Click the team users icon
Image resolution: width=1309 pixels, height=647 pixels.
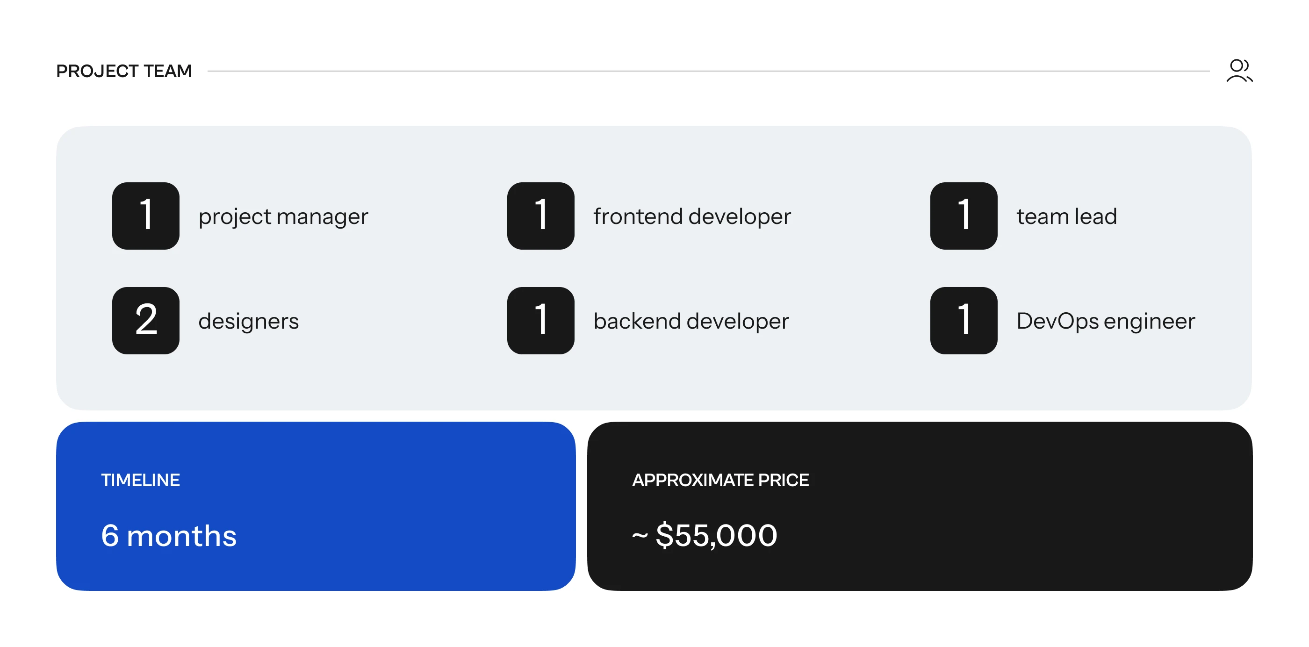[x=1239, y=71]
